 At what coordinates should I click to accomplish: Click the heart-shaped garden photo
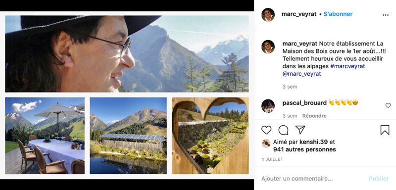pyautogui.click(x=210, y=136)
